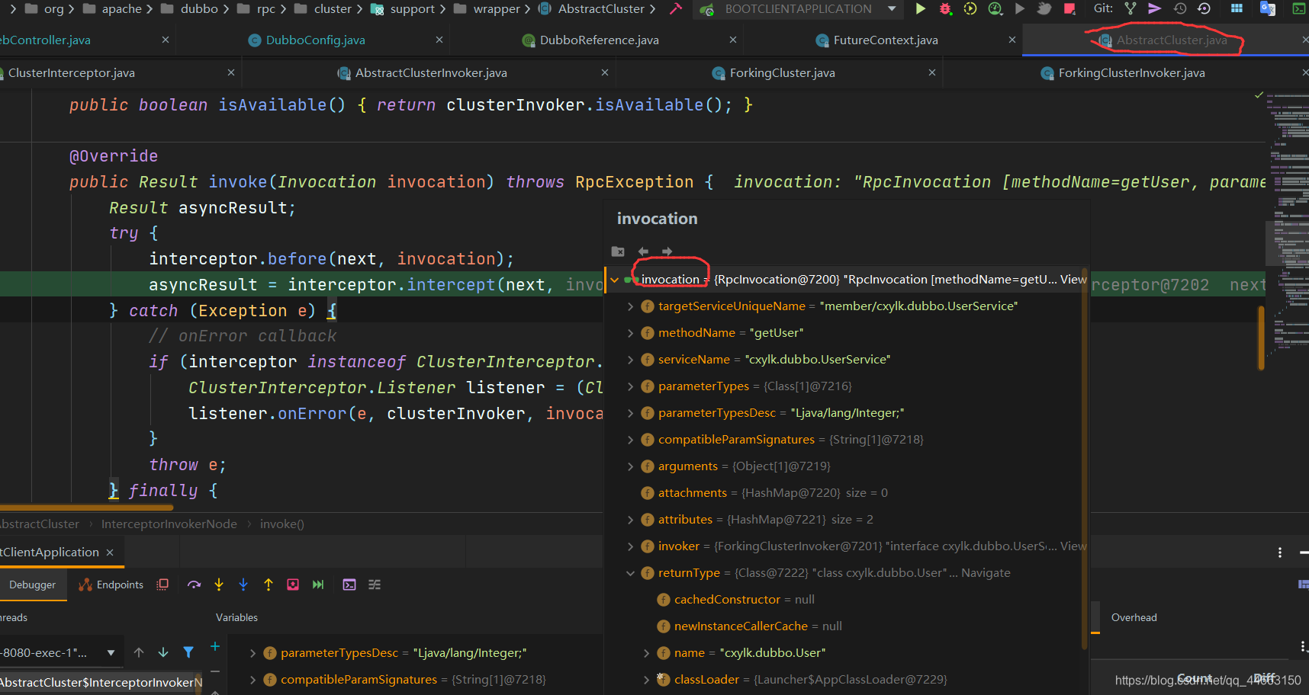Switch to AbstractClusterInvoker.java tab
Viewport: 1309px width, 695px height.
430,73
